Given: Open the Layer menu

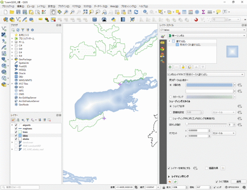Looking at the screenshot, I should [41, 6].
